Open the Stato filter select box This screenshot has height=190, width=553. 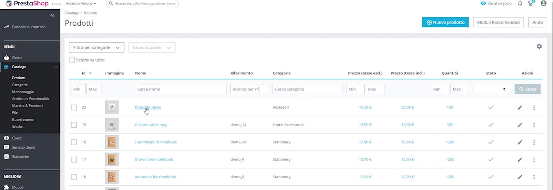pyautogui.click(x=490, y=89)
